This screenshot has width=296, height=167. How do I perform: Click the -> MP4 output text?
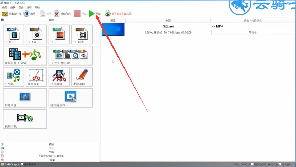(217, 26)
